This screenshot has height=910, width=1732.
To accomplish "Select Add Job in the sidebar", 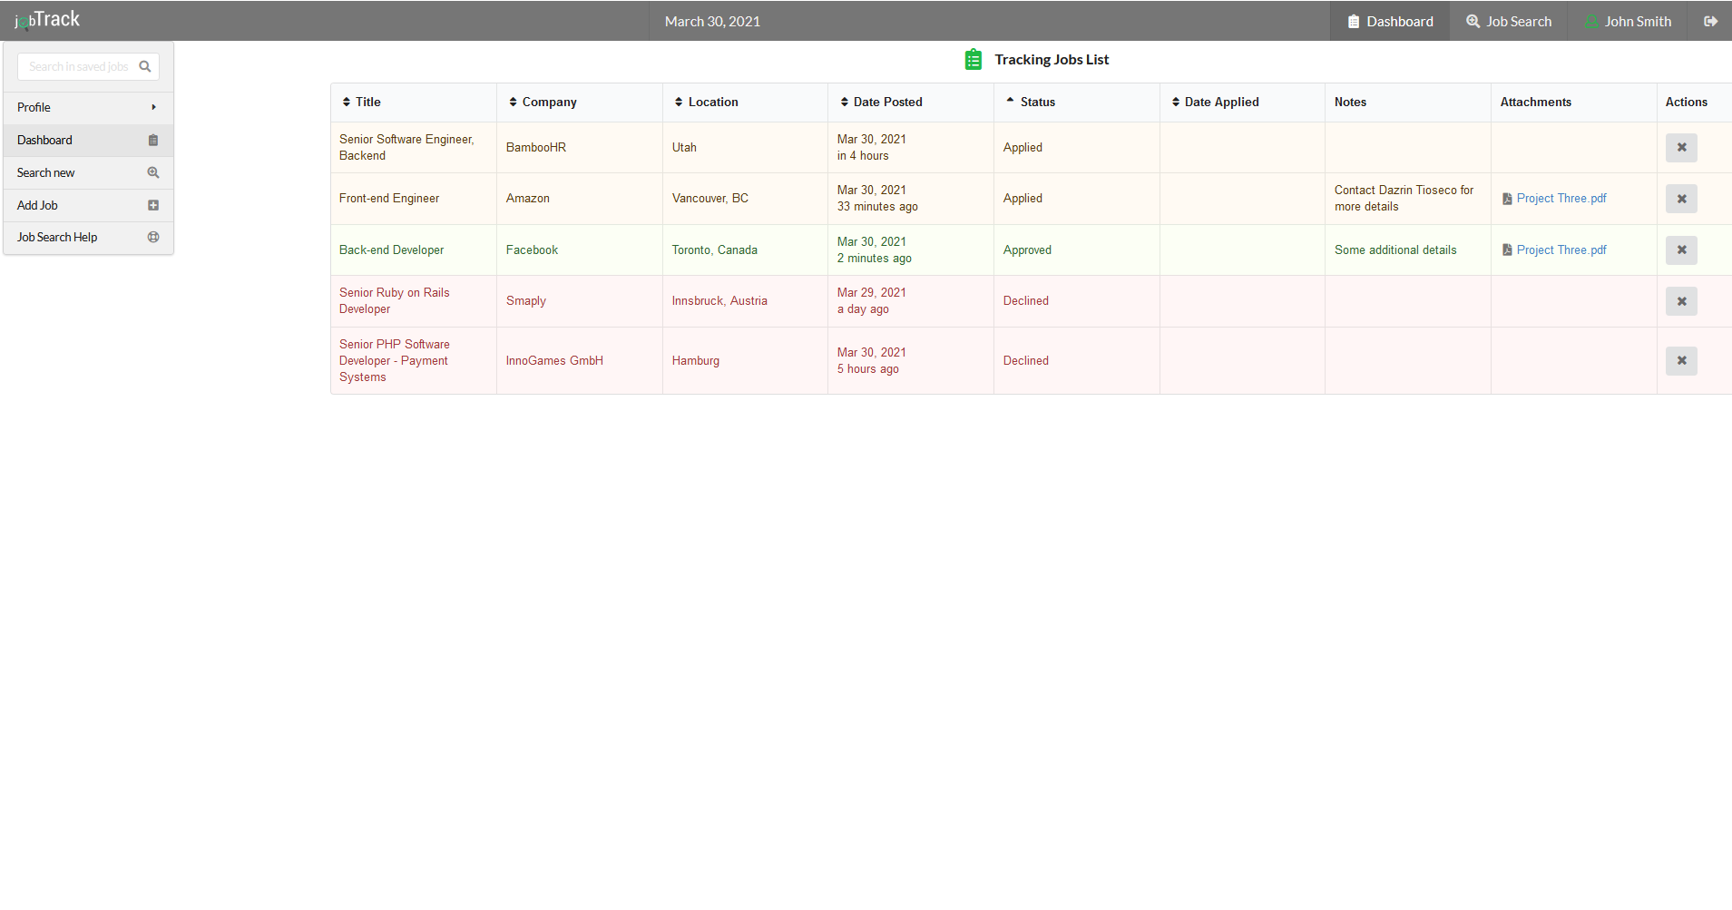I will [x=88, y=205].
